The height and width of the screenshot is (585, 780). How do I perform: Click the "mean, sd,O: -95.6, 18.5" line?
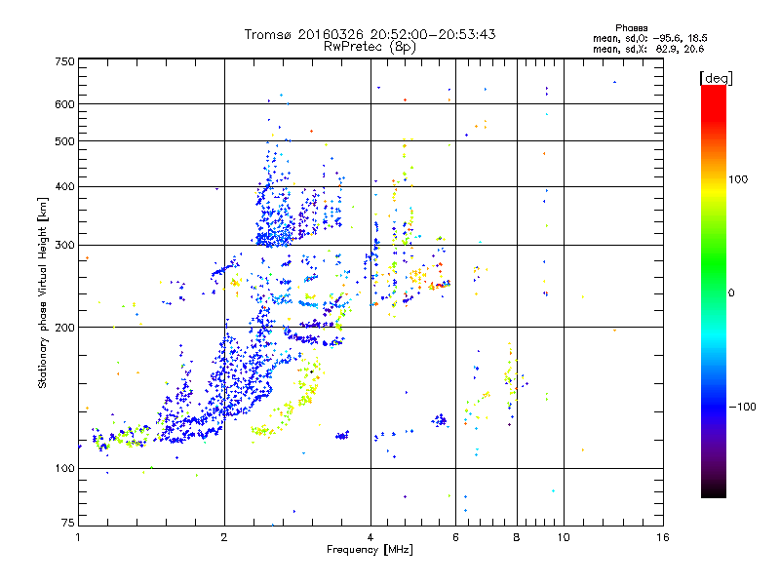coord(649,38)
